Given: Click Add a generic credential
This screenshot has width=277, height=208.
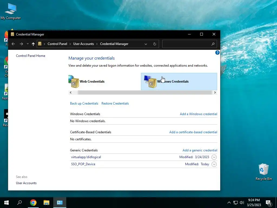Looking at the screenshot, I should [200, 150].
